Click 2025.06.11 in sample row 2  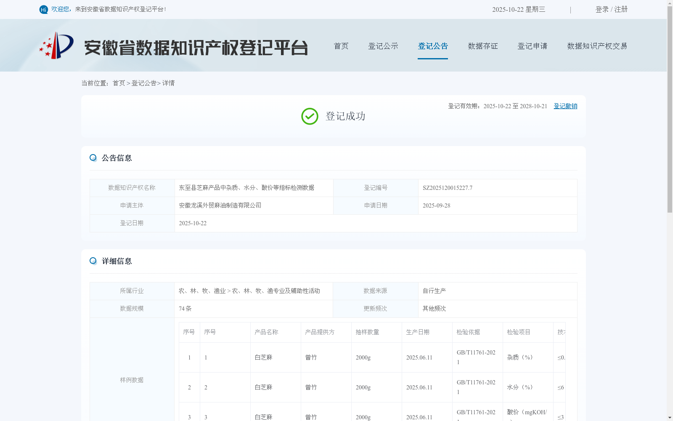coord(419,387)
